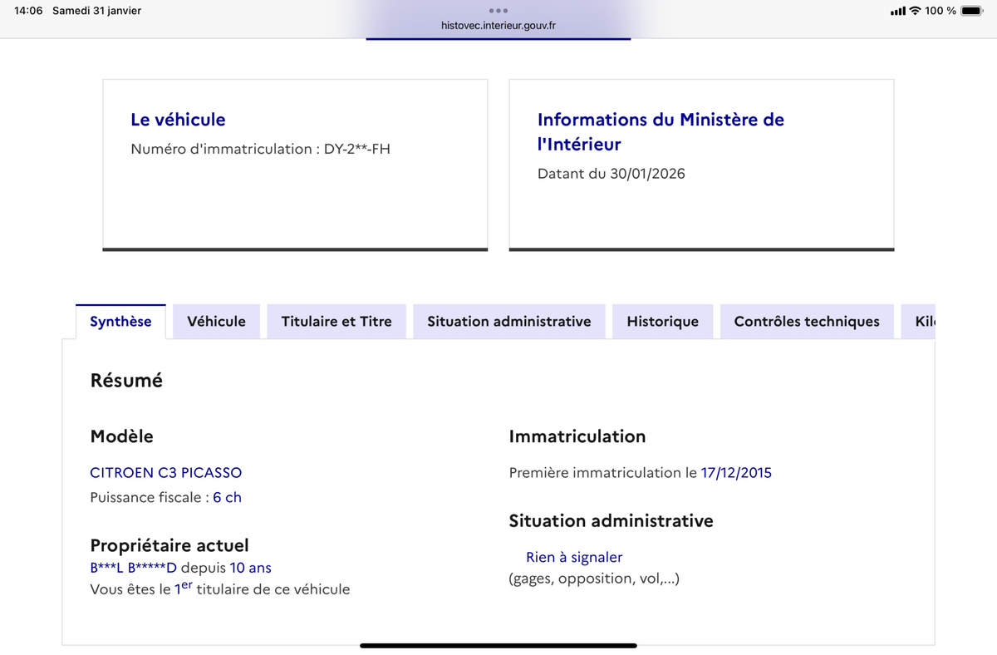
Task: Tap the Safari more options (•••) icon
Action: (x=498, y=11)
